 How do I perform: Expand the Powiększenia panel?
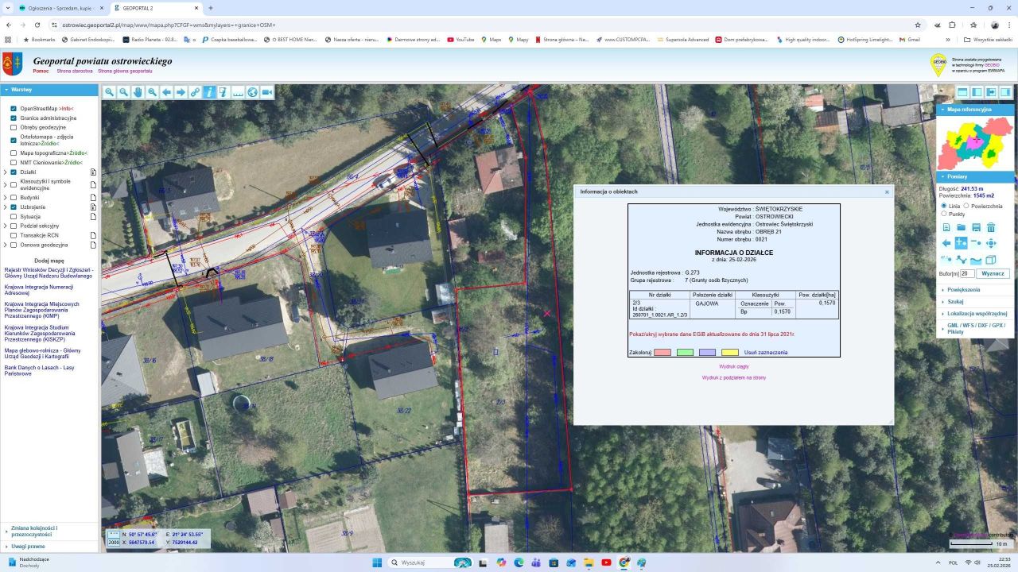[963, 290]
